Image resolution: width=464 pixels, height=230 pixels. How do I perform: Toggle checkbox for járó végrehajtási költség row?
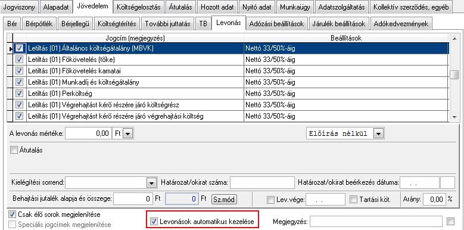[x=20, y=116]
